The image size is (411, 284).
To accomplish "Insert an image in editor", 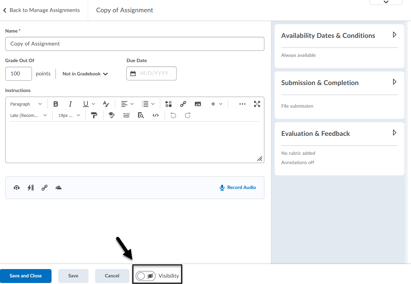I will [x=198, y=104].
